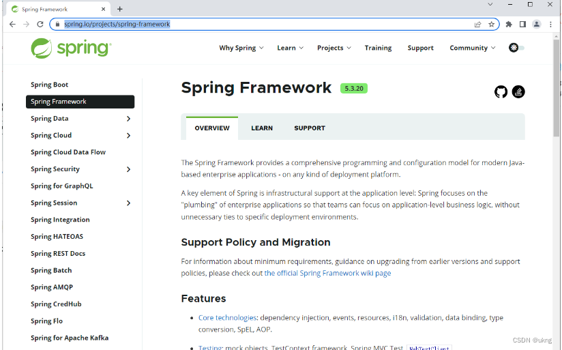Click the site lock icon in the address bar
This screenshot has height=350, width=562.
[x=57, y=24]
